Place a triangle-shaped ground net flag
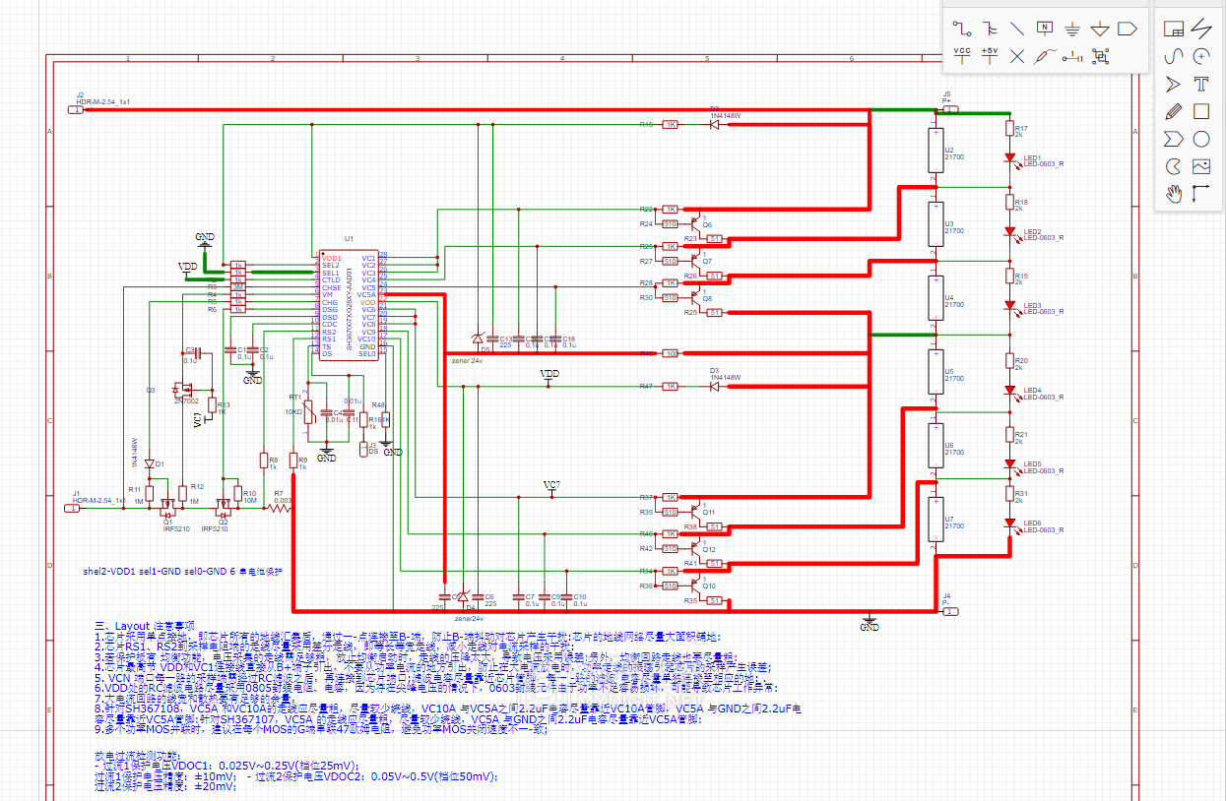This screenshot has height=801, width=1226. [x=1100, y=29]
